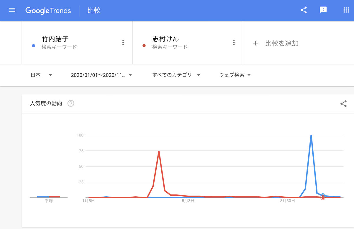Click 検索キーワード label under 竹内結子
354x229 pixels.
coord(59,47)
